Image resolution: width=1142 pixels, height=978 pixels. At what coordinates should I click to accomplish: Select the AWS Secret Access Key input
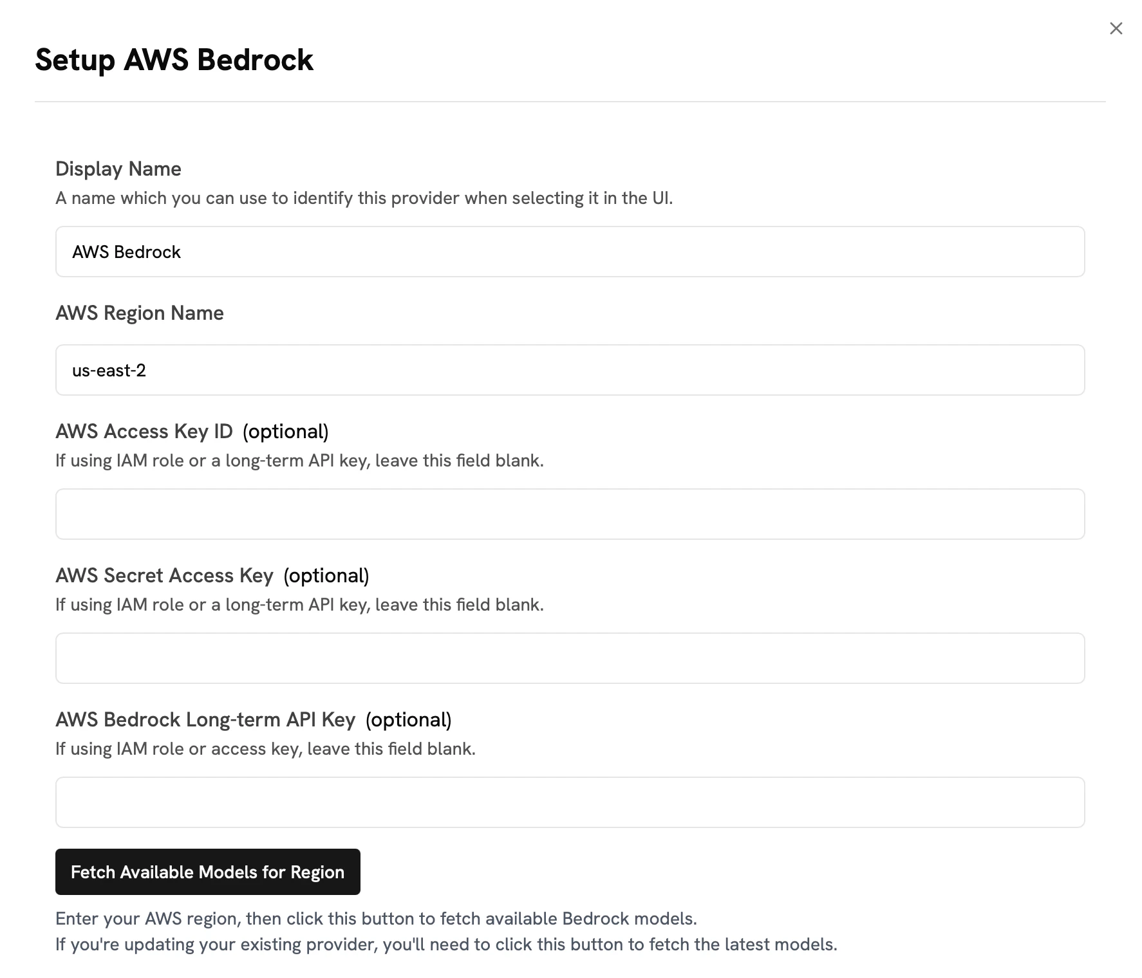570,658
